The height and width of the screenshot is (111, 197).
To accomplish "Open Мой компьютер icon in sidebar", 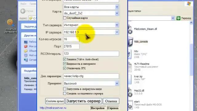I will (26, 55).
